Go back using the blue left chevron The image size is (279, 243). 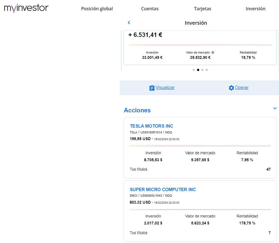coord(129,22)
